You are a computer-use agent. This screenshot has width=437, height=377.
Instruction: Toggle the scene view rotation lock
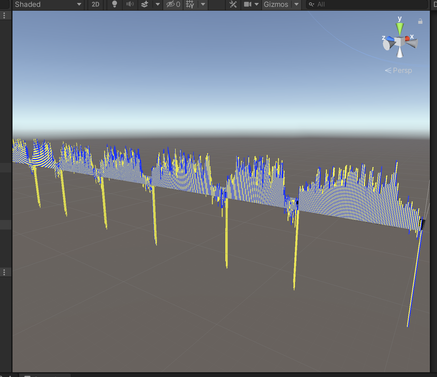coord(420,21)
